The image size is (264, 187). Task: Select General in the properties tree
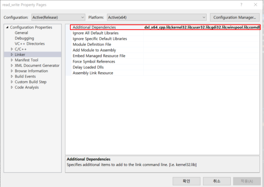pyautogui.click(x=21, y=33)
